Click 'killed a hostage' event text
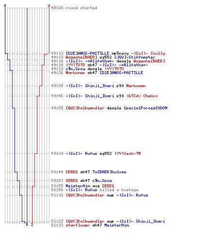The width and height of the screenshot is (218, 242). pyautogui.click(x=119, y=190)
